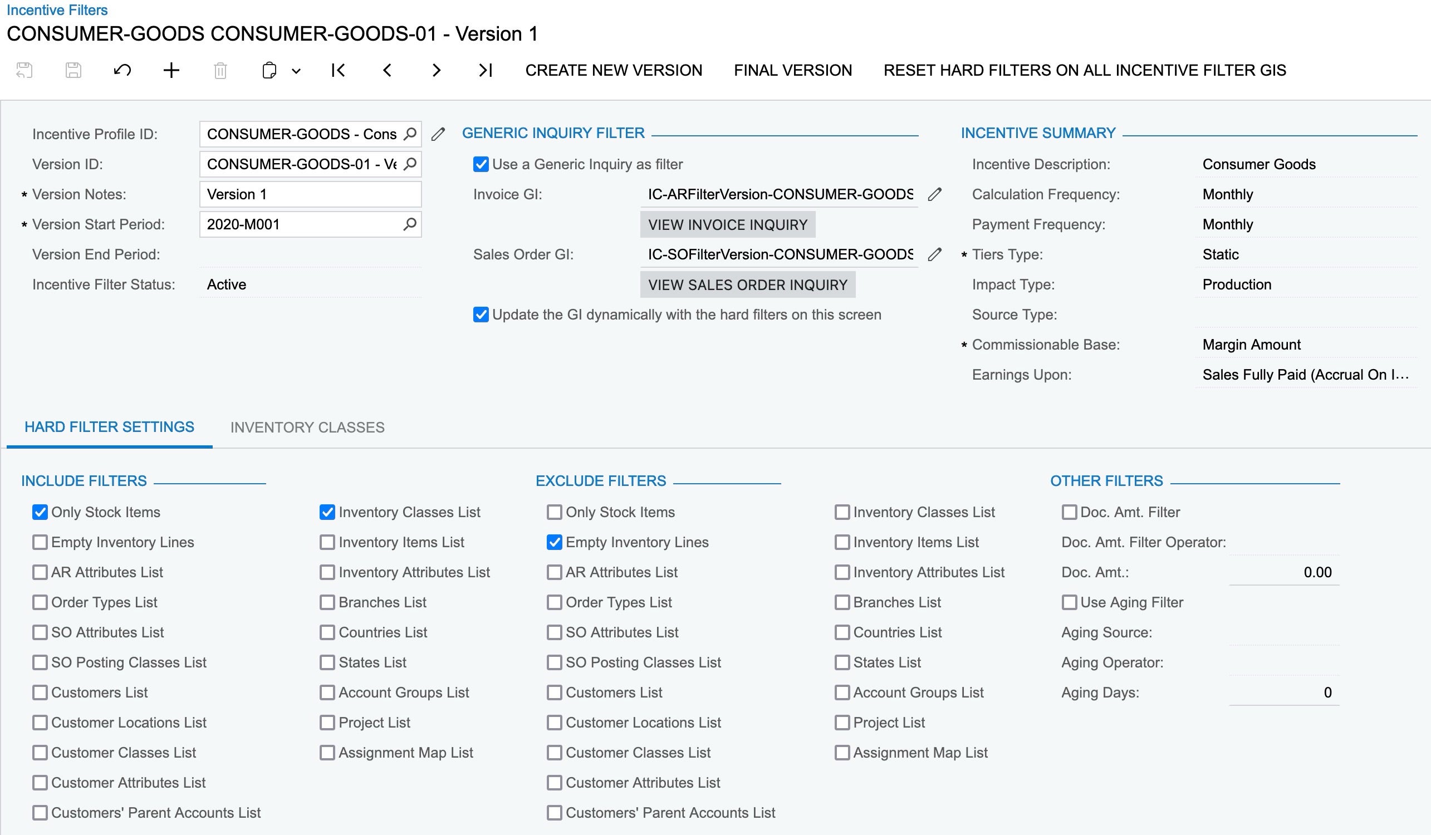The height and width of the screenshot is (835, 1431).
Task: Click the Delete record icon
Action: (x=219, y=71)
